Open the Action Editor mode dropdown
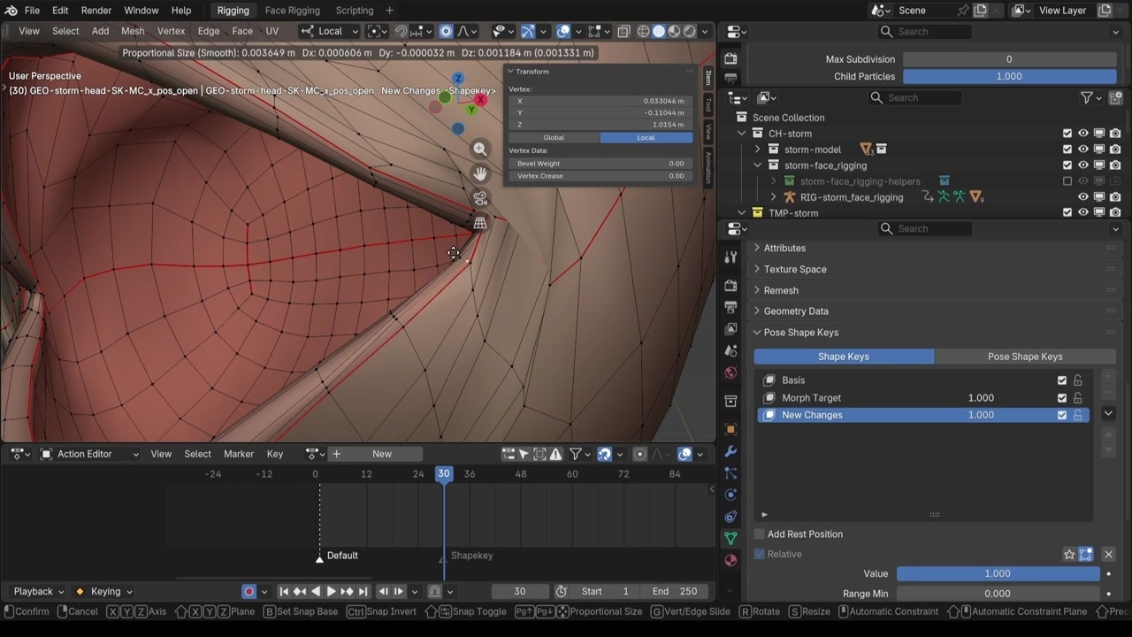 pos(89,454)
